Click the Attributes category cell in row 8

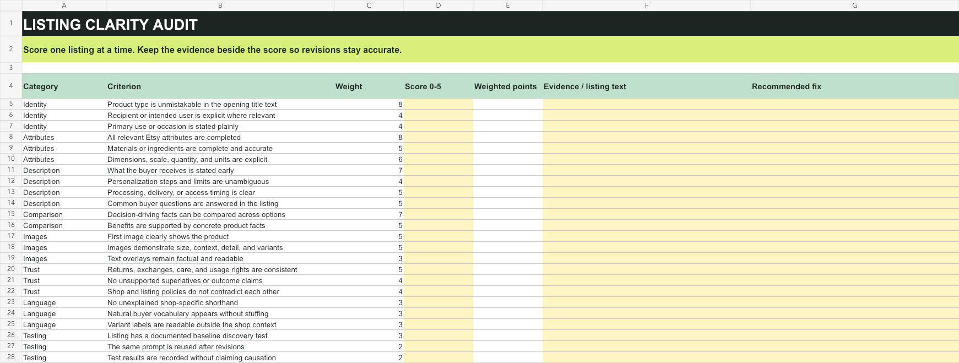click(x=64, y=137)
